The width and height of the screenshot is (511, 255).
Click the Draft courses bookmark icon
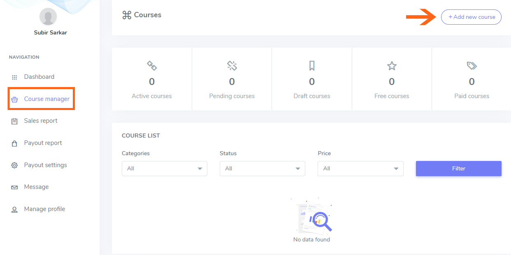pos(312,66)
